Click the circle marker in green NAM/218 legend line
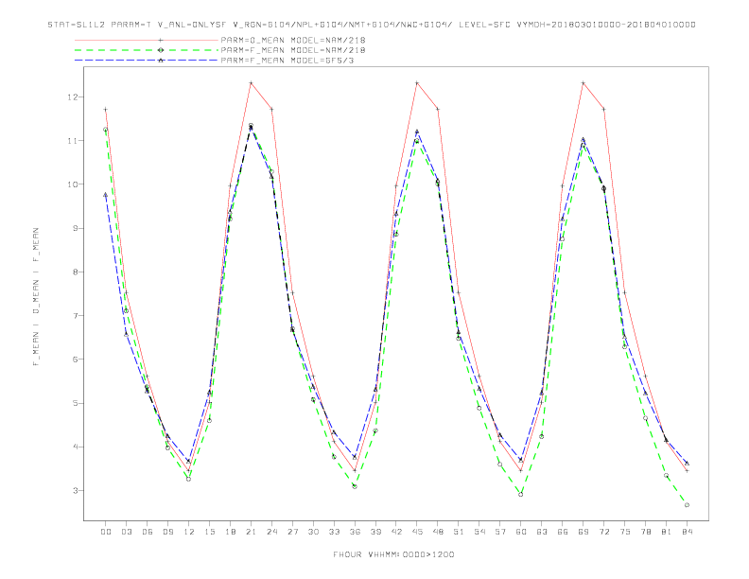The height and width of the screenshot is (579, 749). [161, 50]
